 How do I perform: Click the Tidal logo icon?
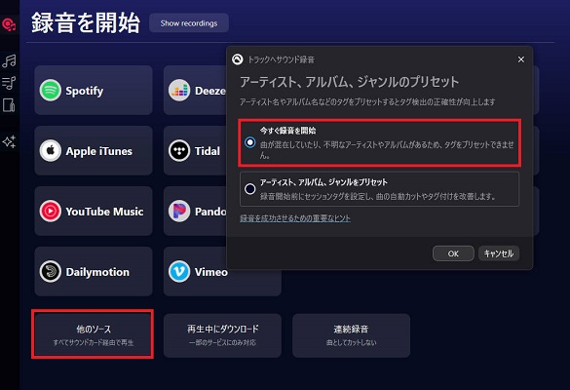click(x=179, y=150)
